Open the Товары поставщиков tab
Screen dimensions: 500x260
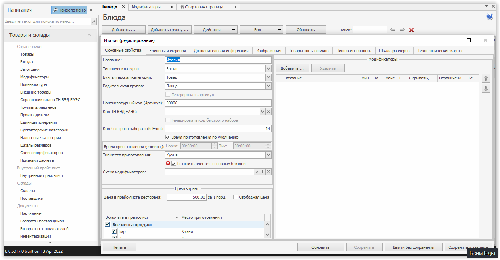pos(309,51)
